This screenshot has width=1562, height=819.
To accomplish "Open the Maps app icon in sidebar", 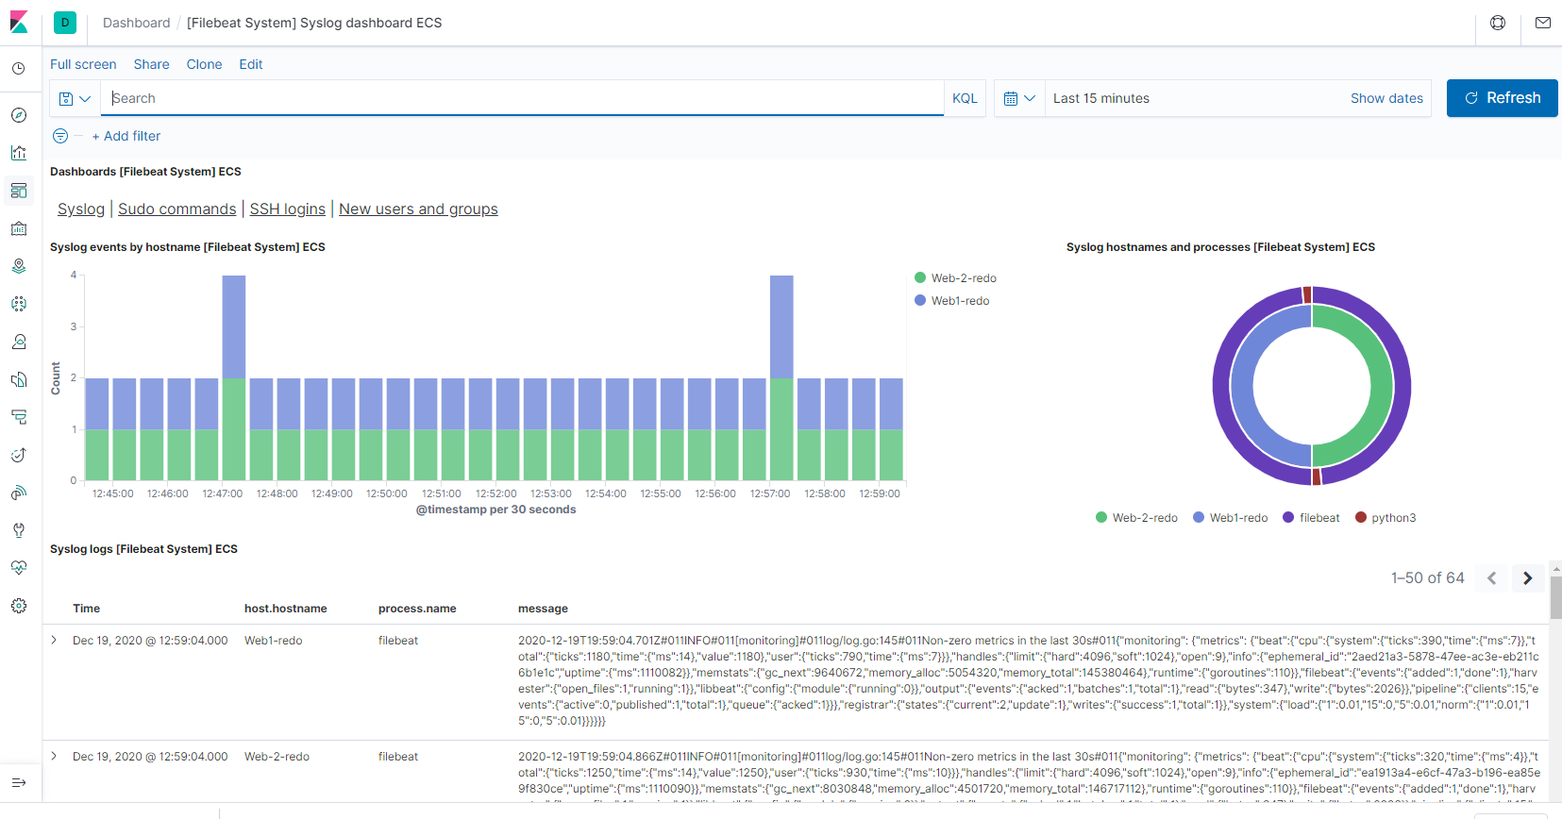I will [19, 266].
